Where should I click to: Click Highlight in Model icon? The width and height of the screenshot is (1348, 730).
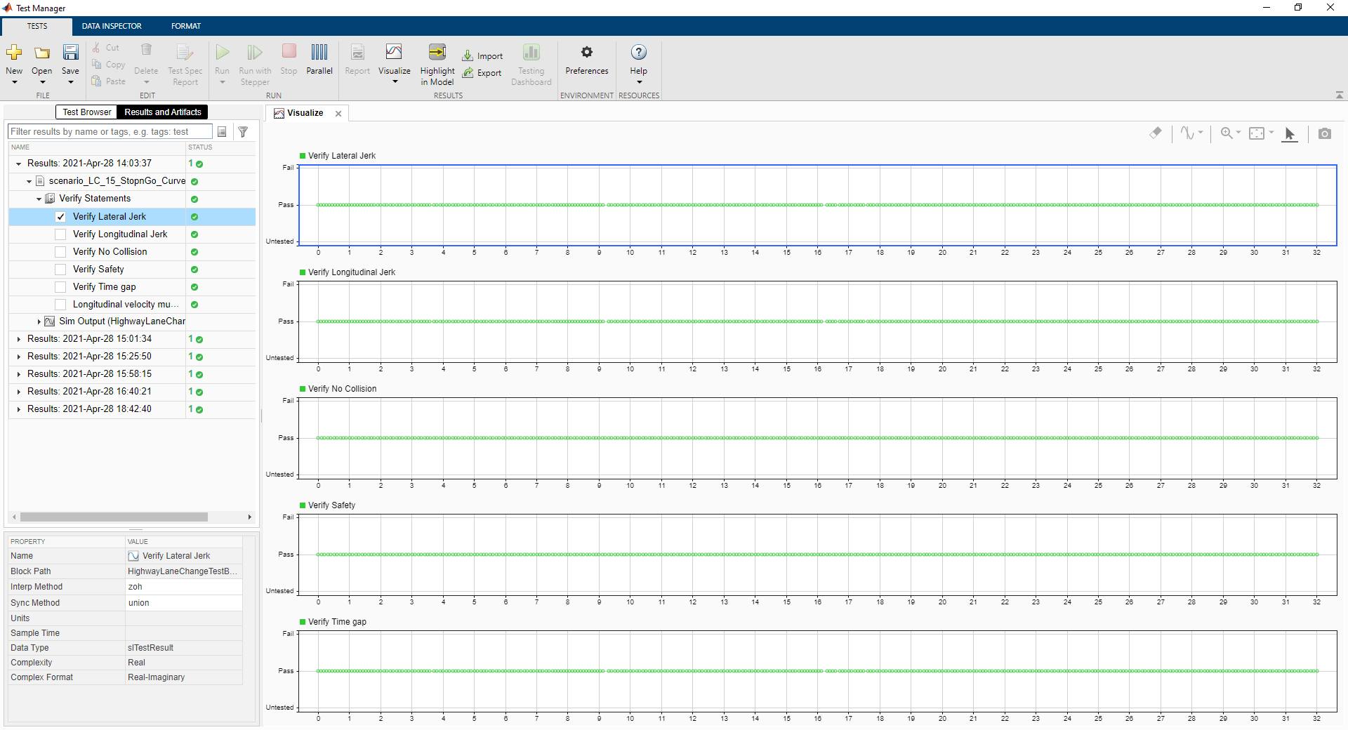point(437,53)
